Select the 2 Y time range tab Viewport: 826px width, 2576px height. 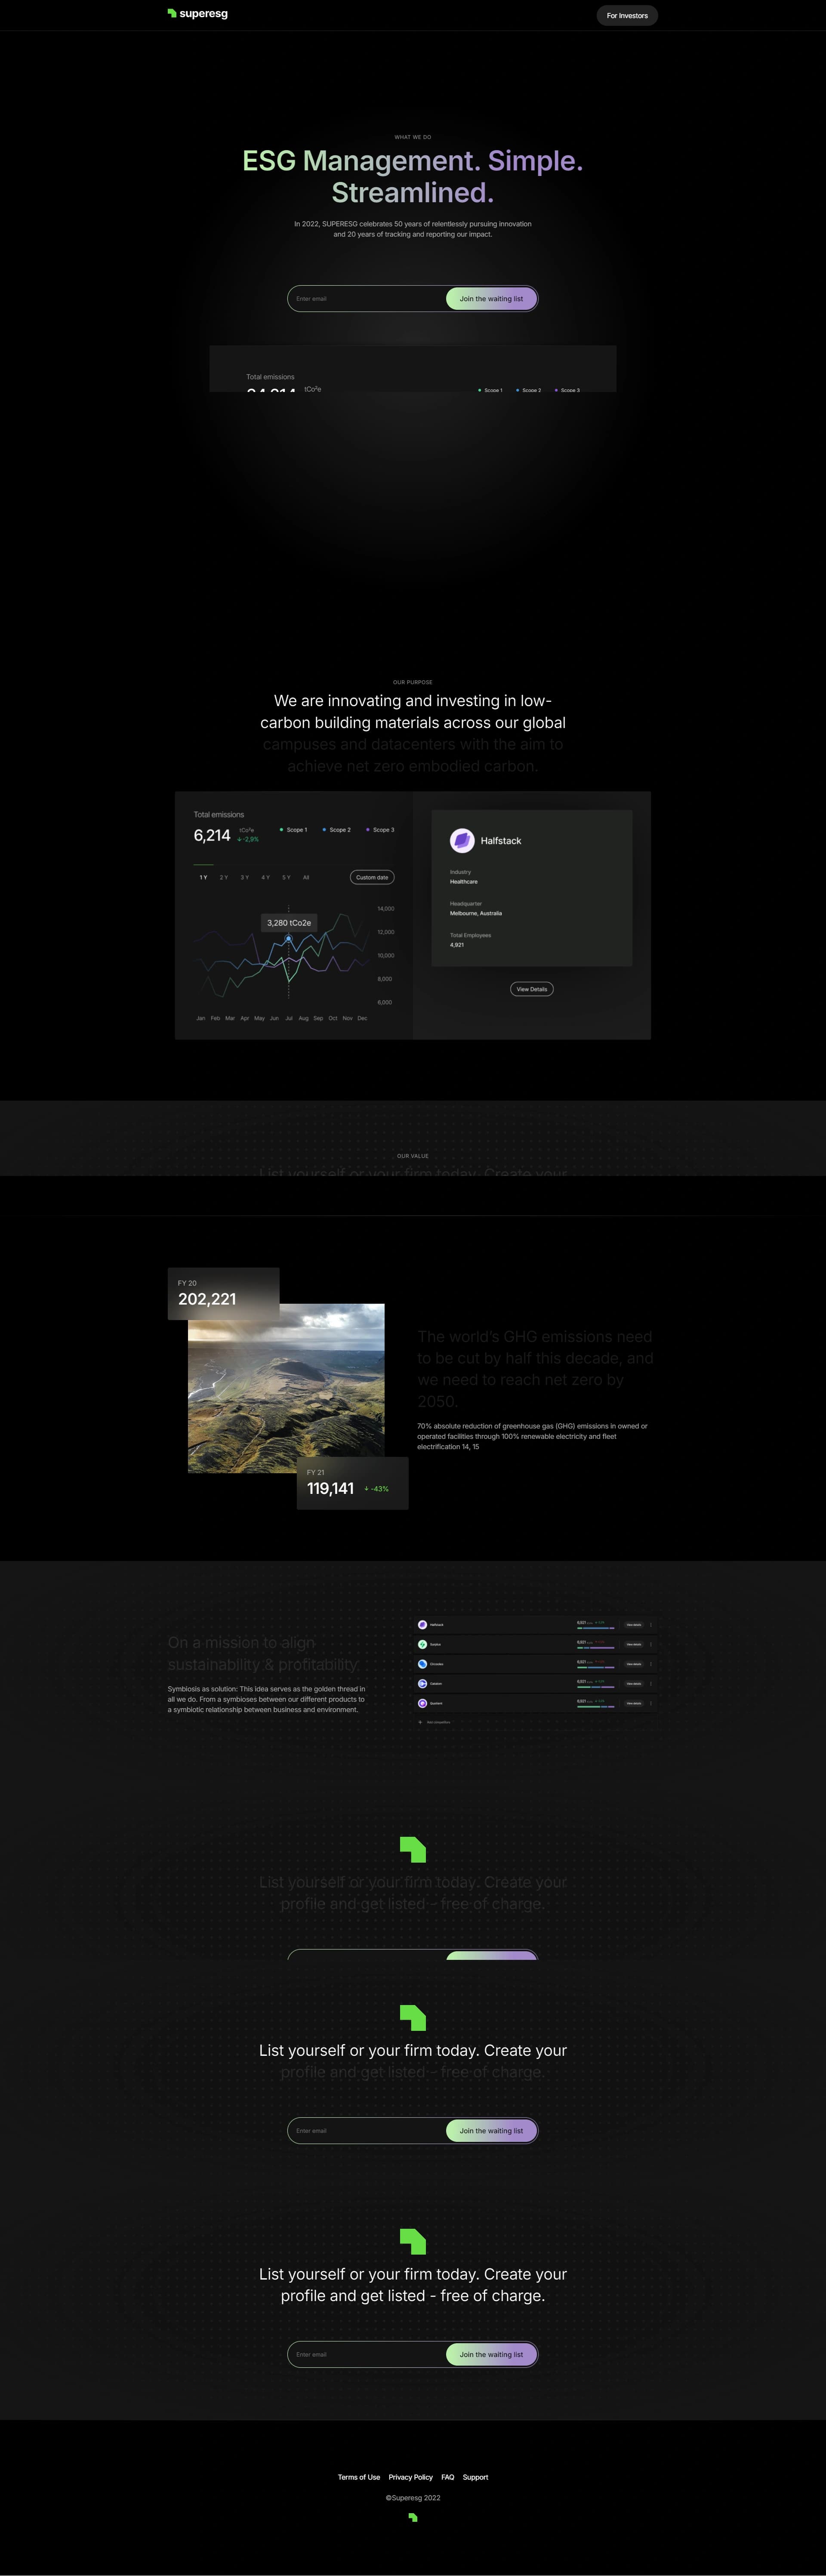(x=224, y=877)
